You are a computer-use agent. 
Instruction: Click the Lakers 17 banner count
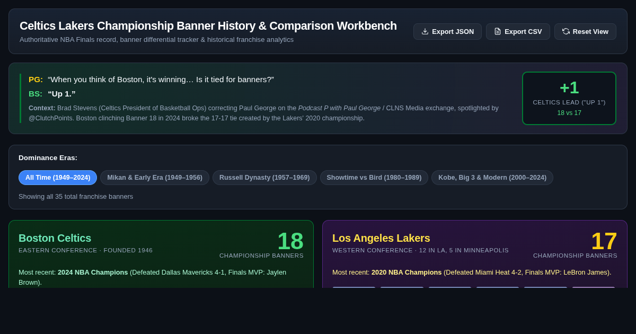pos(604,241)
